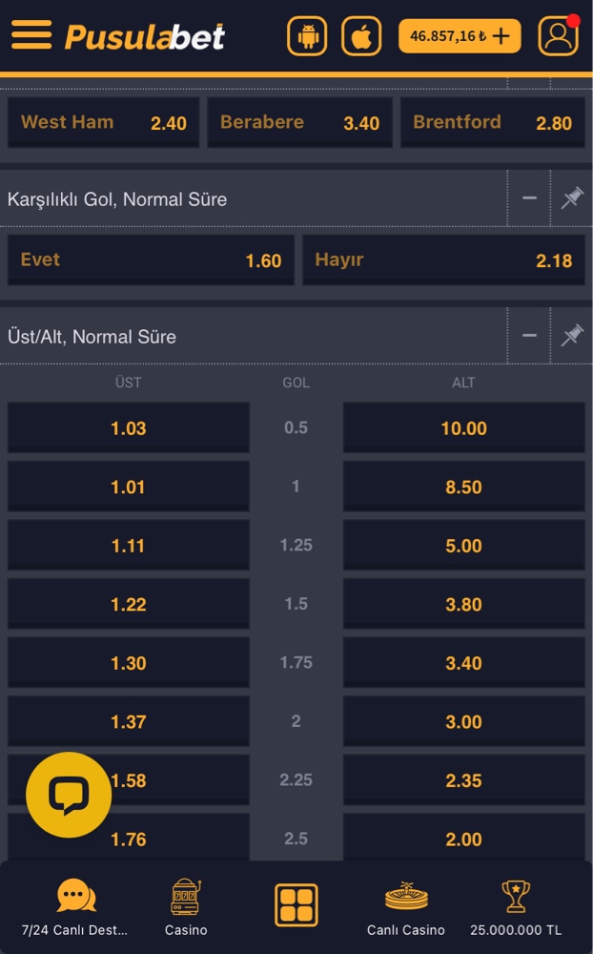Image resolution: width=593 pixels, height=954 pixels.
Task: Open Canlı Casino roulette icon
Action: point(406,904)
